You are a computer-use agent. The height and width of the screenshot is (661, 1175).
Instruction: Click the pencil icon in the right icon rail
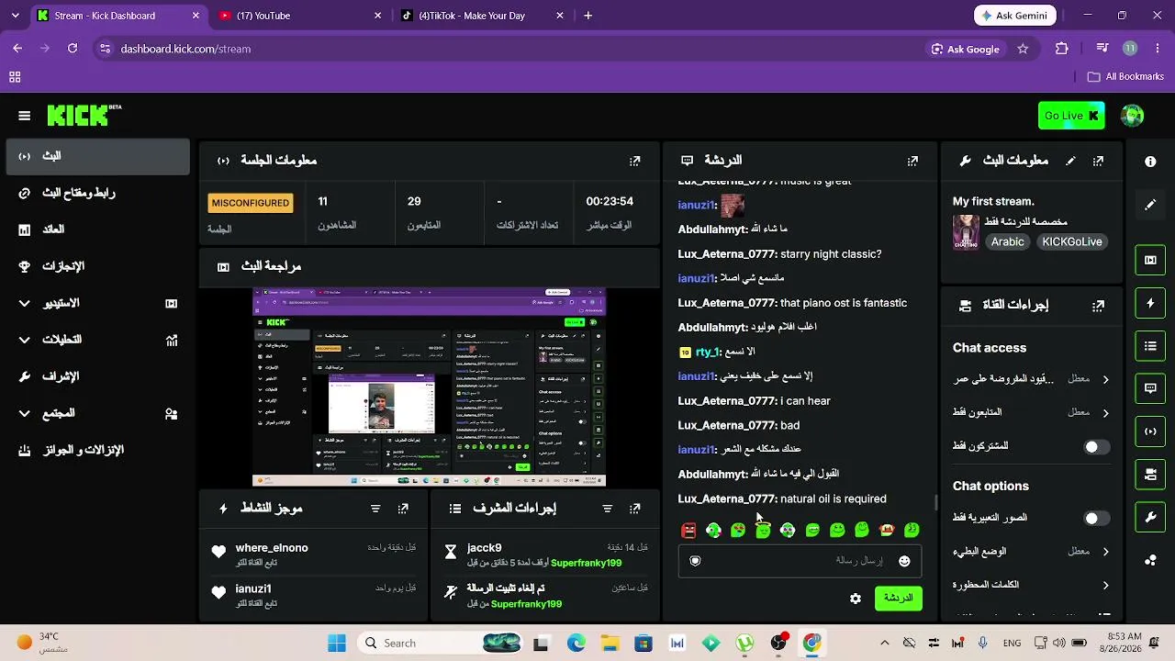click(x=1150, y=205)
